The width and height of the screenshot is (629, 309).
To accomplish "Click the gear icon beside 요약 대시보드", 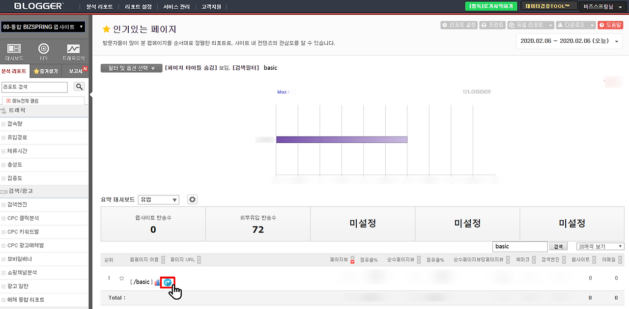I will coord(193,199).
